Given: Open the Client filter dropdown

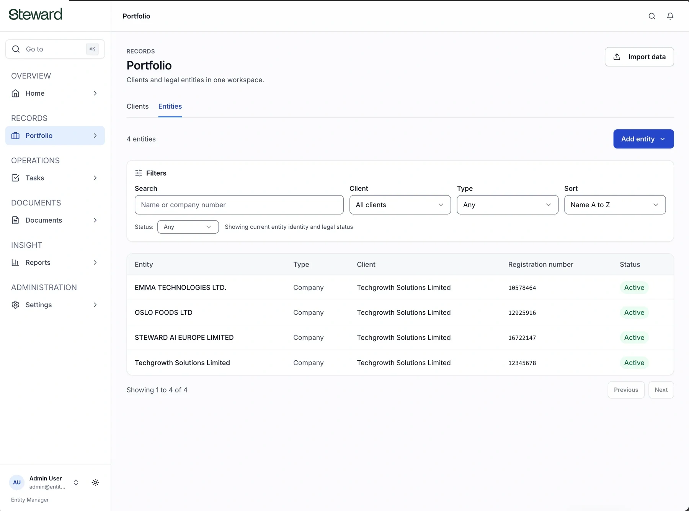Looking at the screenshot, I should coord(400,205).
